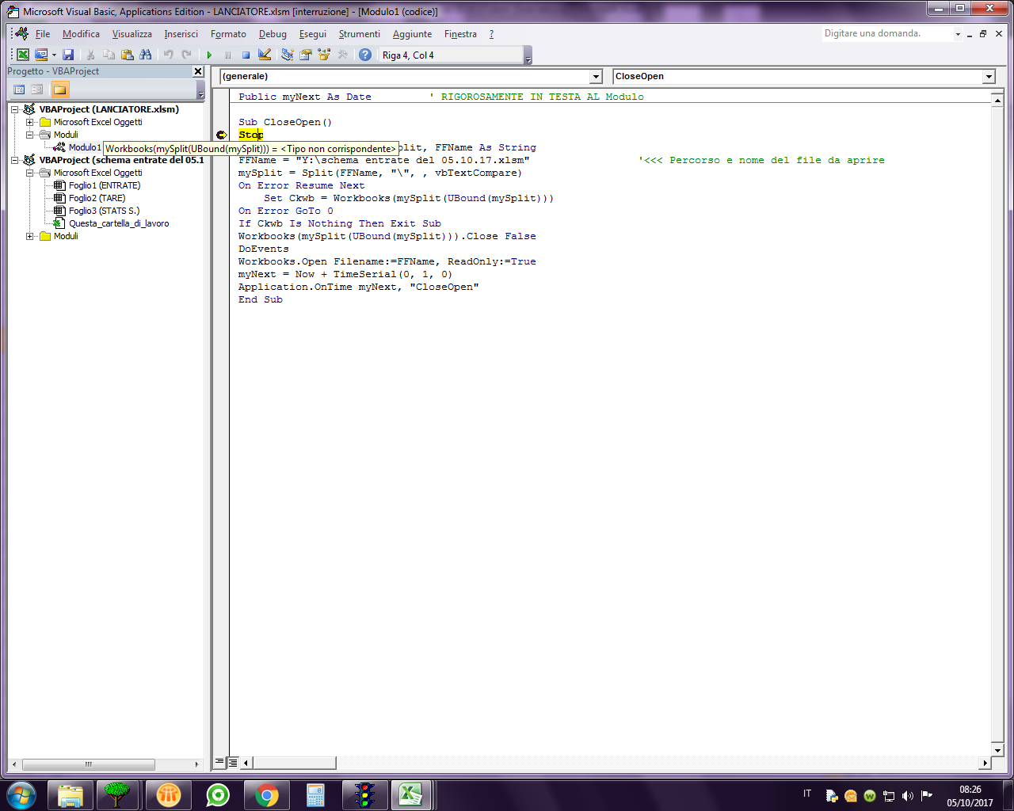Open the Project Explorer icon
Image resolution: width=1014 pixels, height=811 pixels.
288,55
